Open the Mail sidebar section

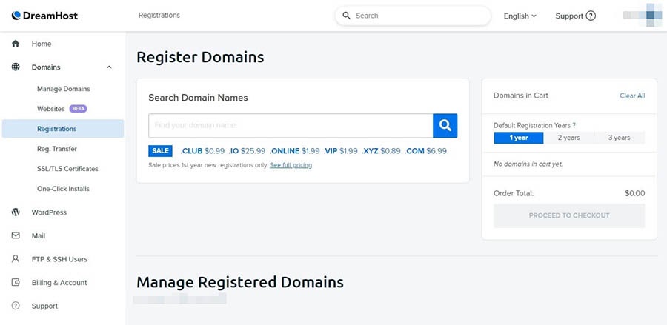point(39,235)
